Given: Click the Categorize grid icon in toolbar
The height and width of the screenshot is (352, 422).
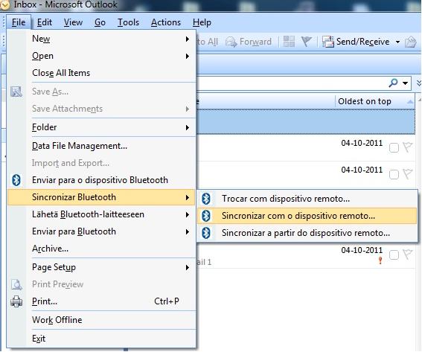Looking at the screenshot, I should pos(289,42).
